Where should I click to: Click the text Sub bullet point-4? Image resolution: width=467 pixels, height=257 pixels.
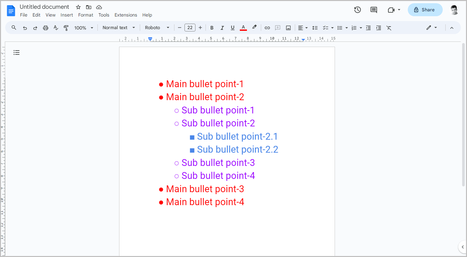[x=218, y=176]
